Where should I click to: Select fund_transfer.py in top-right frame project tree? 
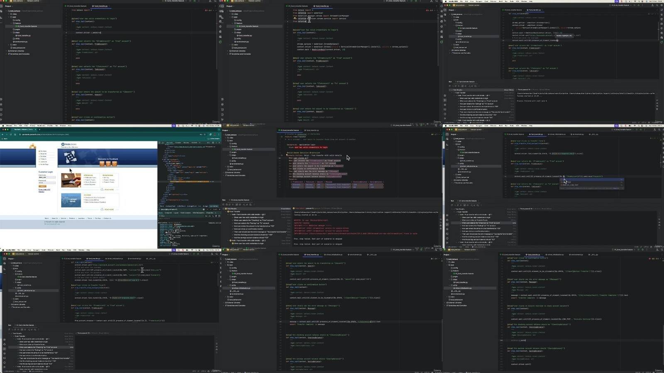465,37
